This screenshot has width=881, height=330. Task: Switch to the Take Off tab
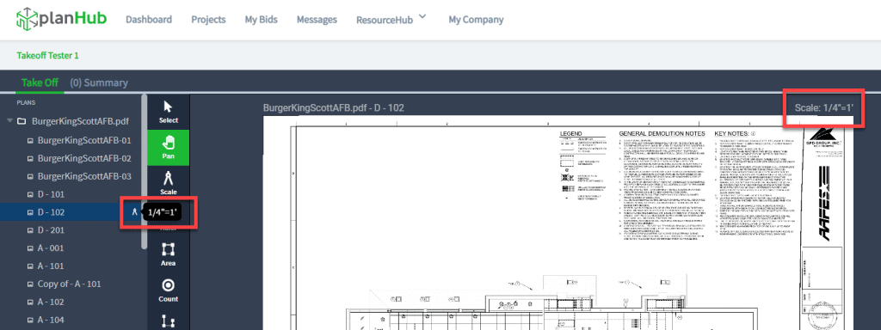[40, 82]
